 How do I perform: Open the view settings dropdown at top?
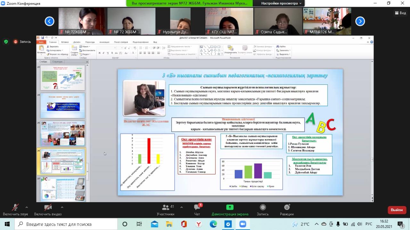click(281, 3)
